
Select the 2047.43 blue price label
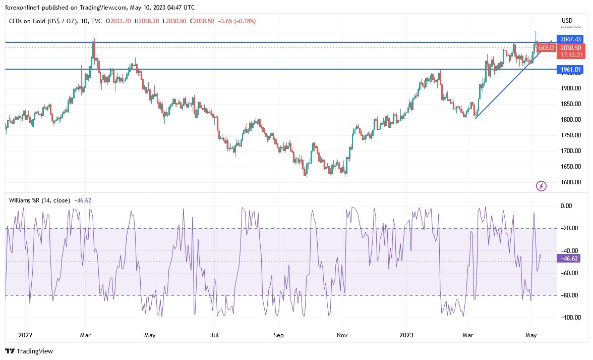pos(570,39)
